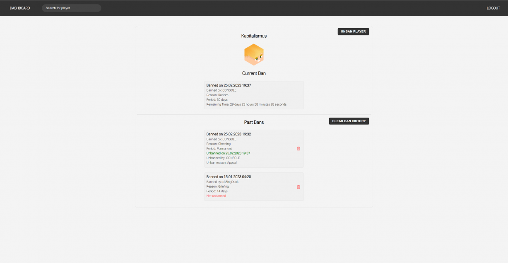Viewport: 508px width, 263px height.
Task: Unban the player Kapitalismus
Action: 353,31
